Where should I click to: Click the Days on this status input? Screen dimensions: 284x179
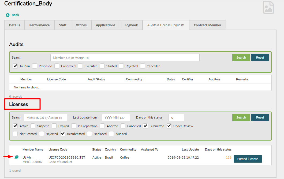176,118
